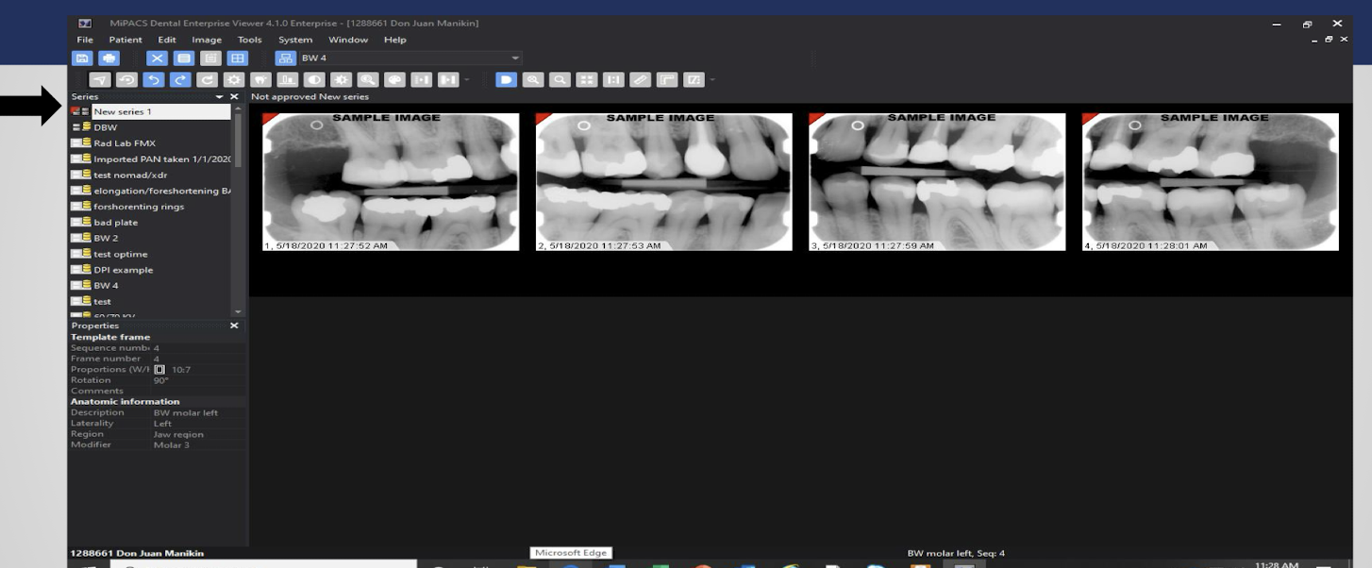1372x568 pixels.
Task: Click the Description value BW molar left
Action: (185, 412)
